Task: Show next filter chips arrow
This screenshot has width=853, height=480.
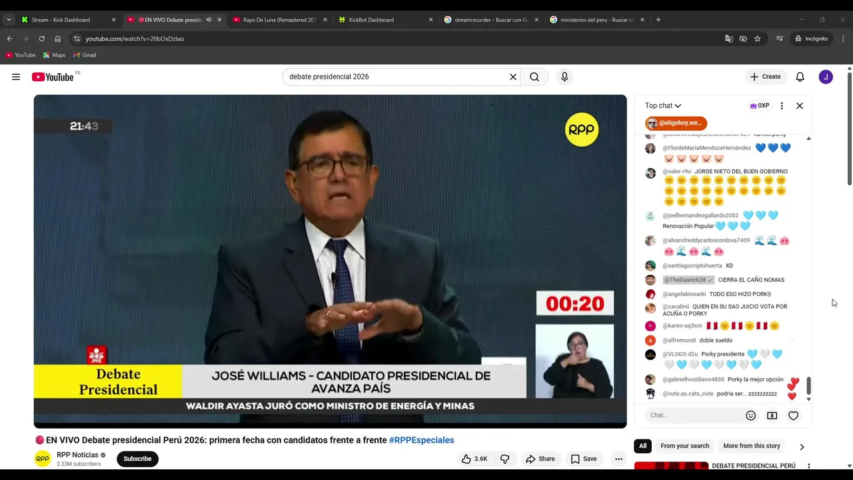Action: click(802, 447)
